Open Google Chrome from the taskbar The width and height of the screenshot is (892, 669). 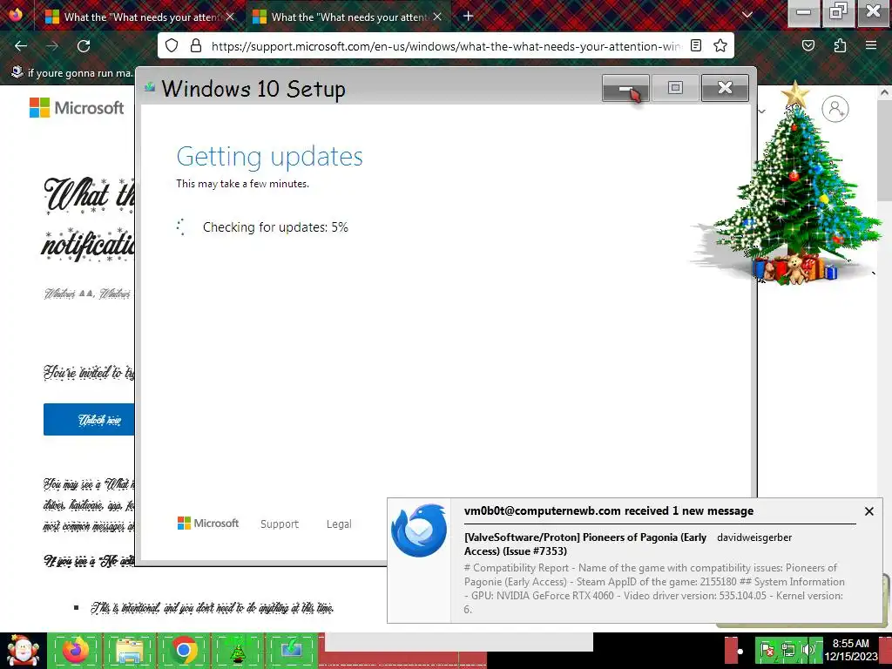point(184,650)
